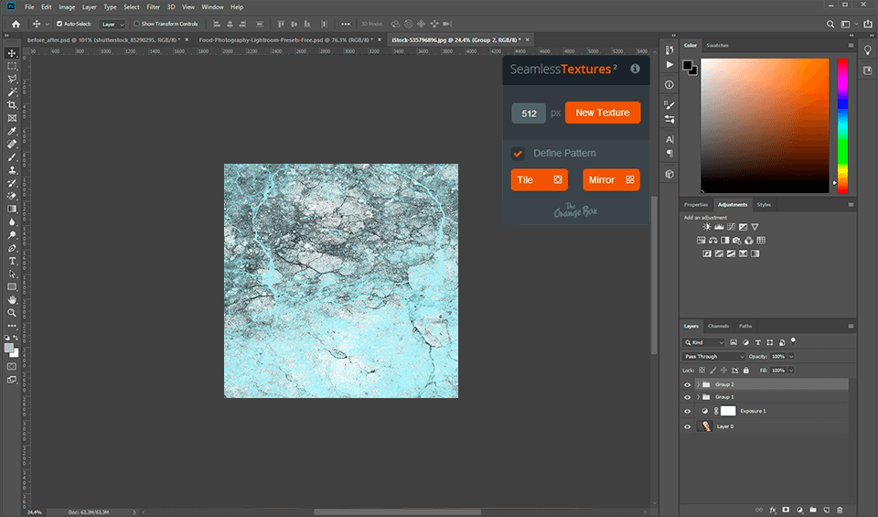This screenshot has width=878, height=517.
Task: Expand the Group 2 folder
Action: (698, 385)
